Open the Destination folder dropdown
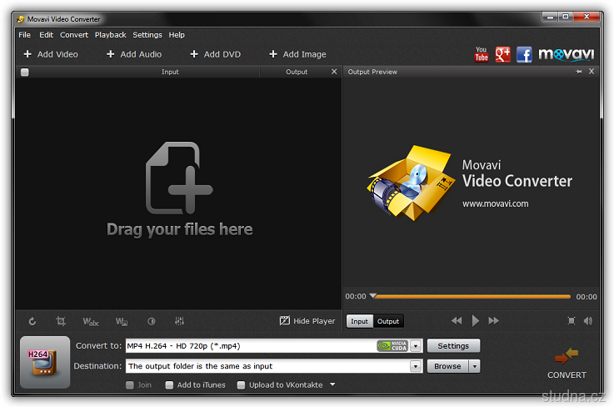 point(416,366)
